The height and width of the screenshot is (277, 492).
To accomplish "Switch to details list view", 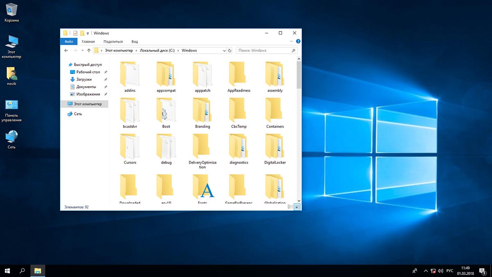I will (290, 207).
